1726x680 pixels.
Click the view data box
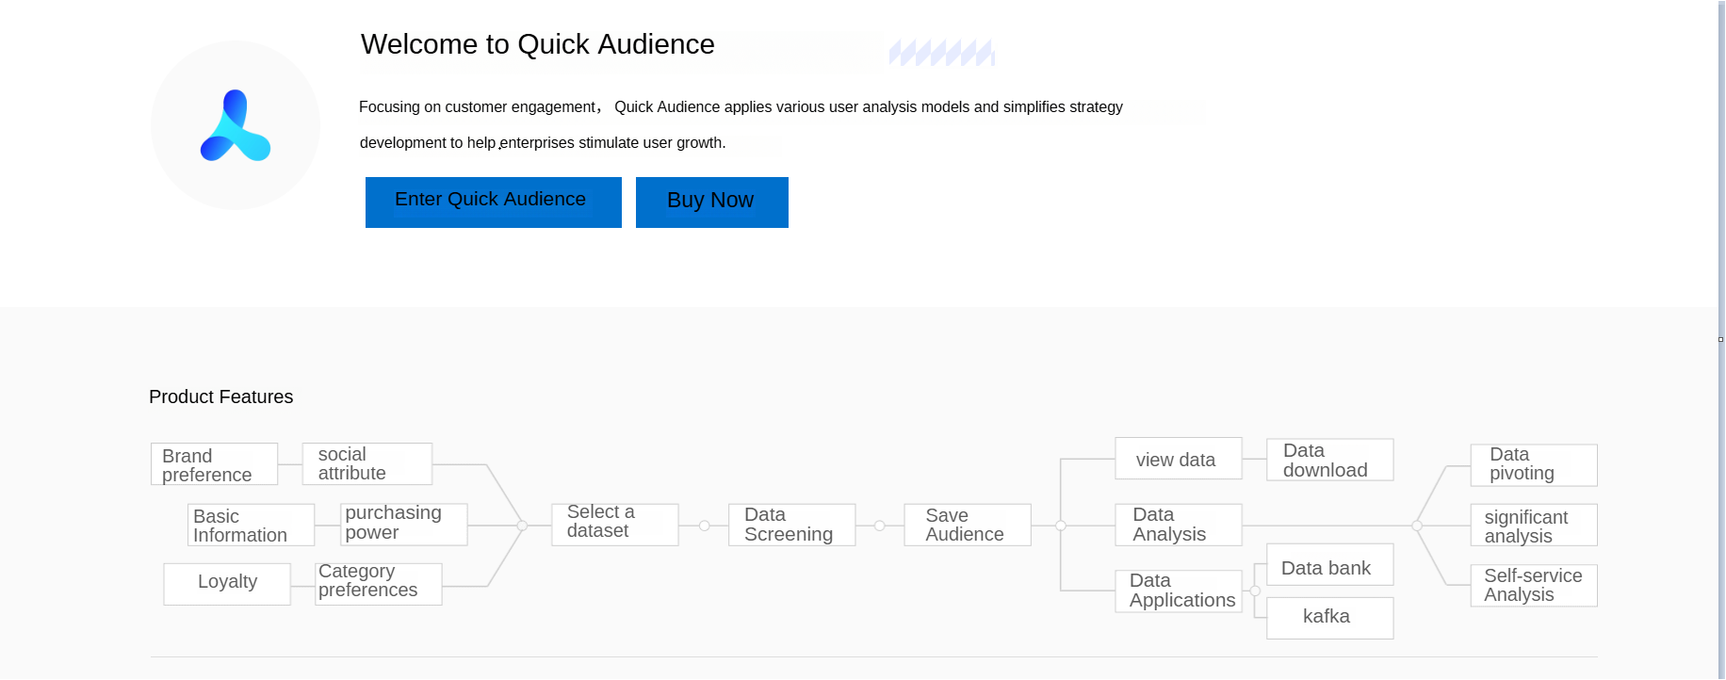(x=1178, y=459)
